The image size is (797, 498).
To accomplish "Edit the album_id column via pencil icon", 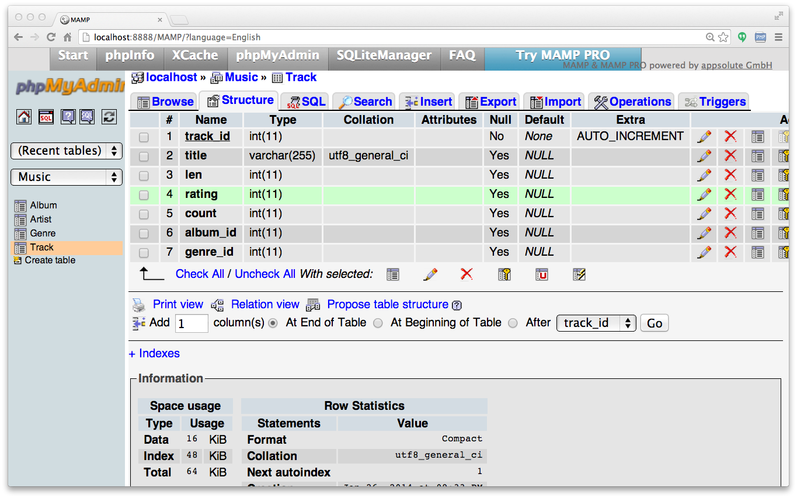I will tap(705, 233).
